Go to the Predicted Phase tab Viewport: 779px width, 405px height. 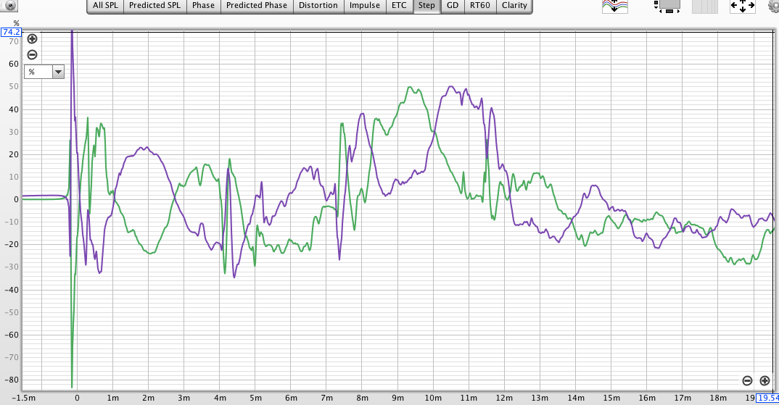pyautogui.click(x=256, y=6)
